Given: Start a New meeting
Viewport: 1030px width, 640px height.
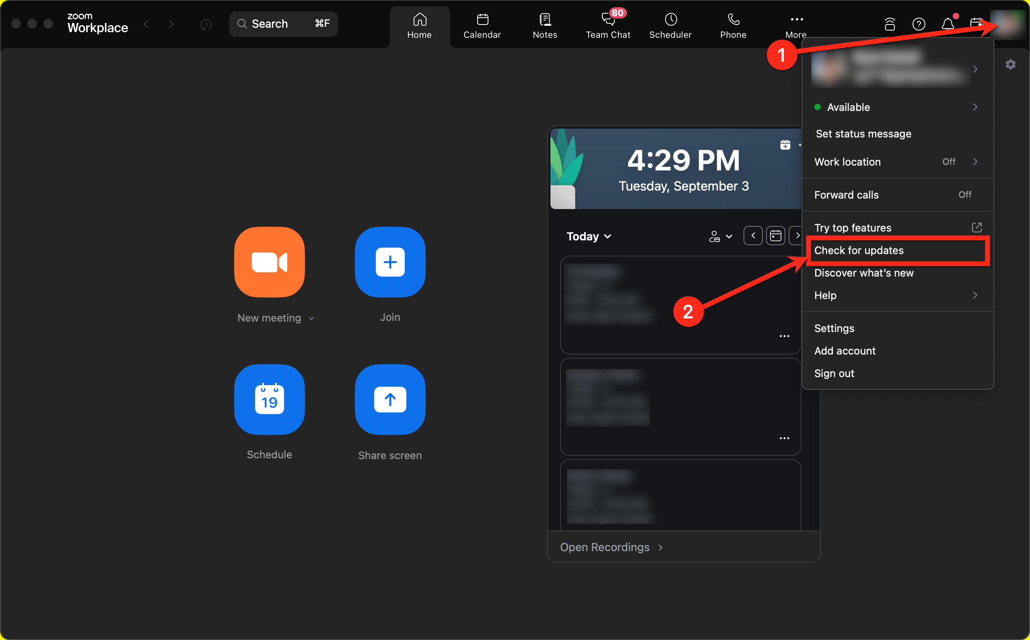Looking at the screenshot, I should coord(269,263).
